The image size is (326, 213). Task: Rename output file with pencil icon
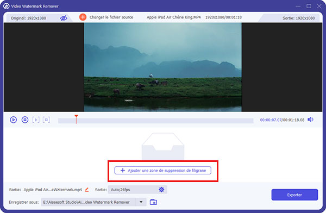click(87, 190)
